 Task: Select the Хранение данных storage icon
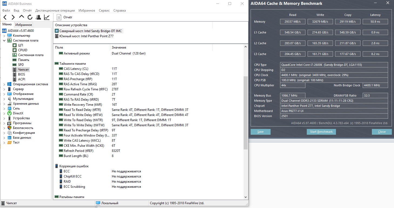9,104
